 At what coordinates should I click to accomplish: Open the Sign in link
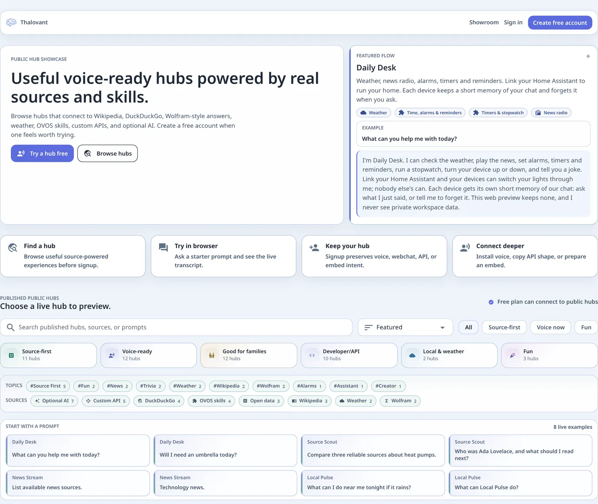point(513,23)
